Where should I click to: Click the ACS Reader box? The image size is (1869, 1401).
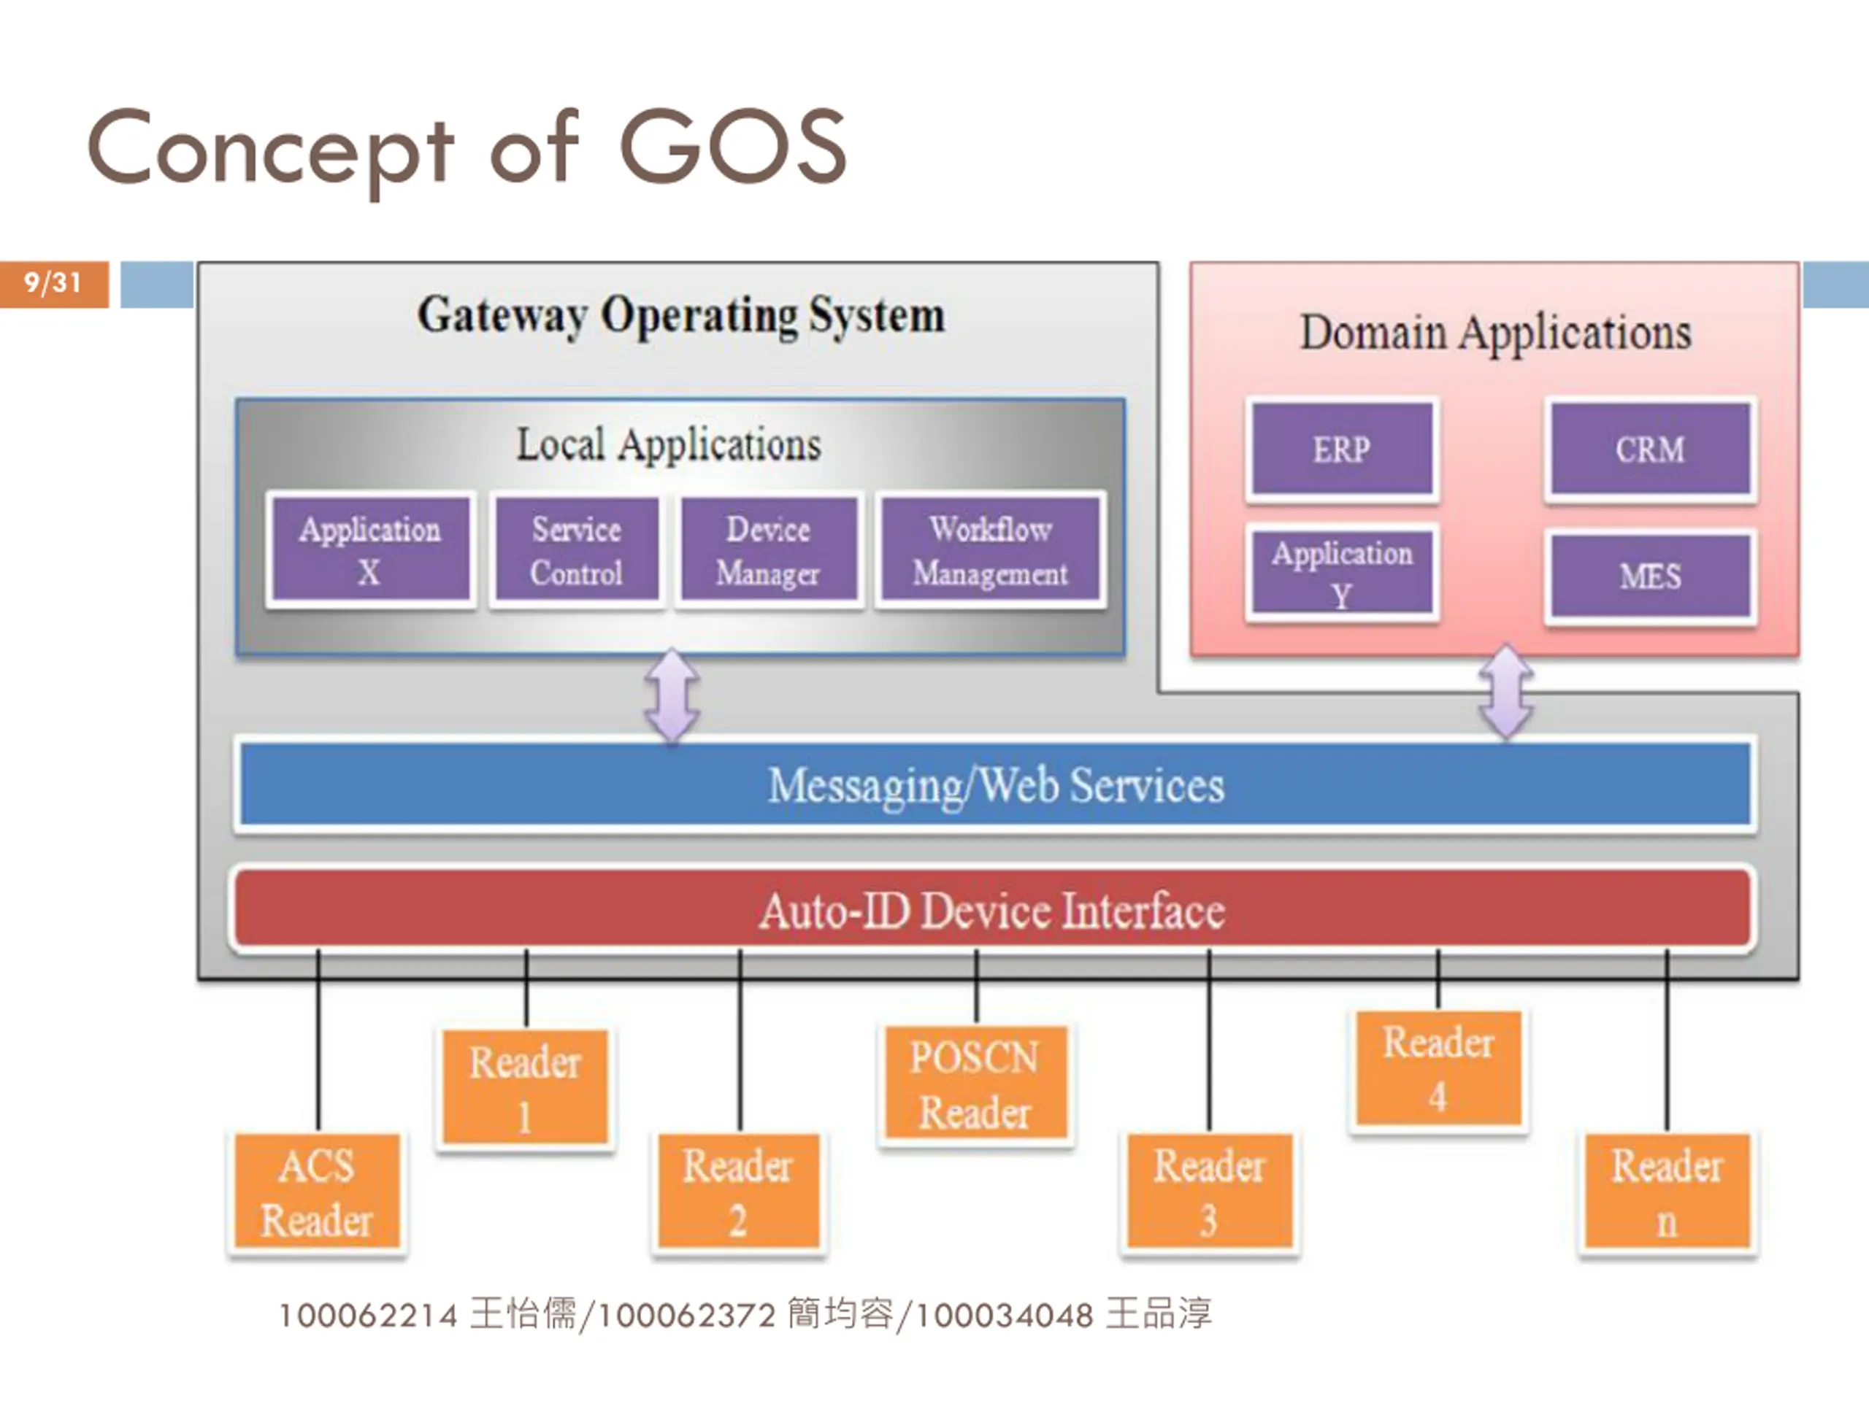[317, 1192]
